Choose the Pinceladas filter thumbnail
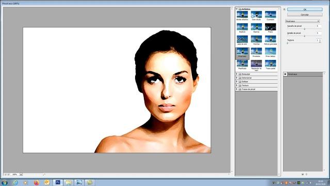Viewport: 330px width, 186px height. pyautogui.click(x=256, y=52)
